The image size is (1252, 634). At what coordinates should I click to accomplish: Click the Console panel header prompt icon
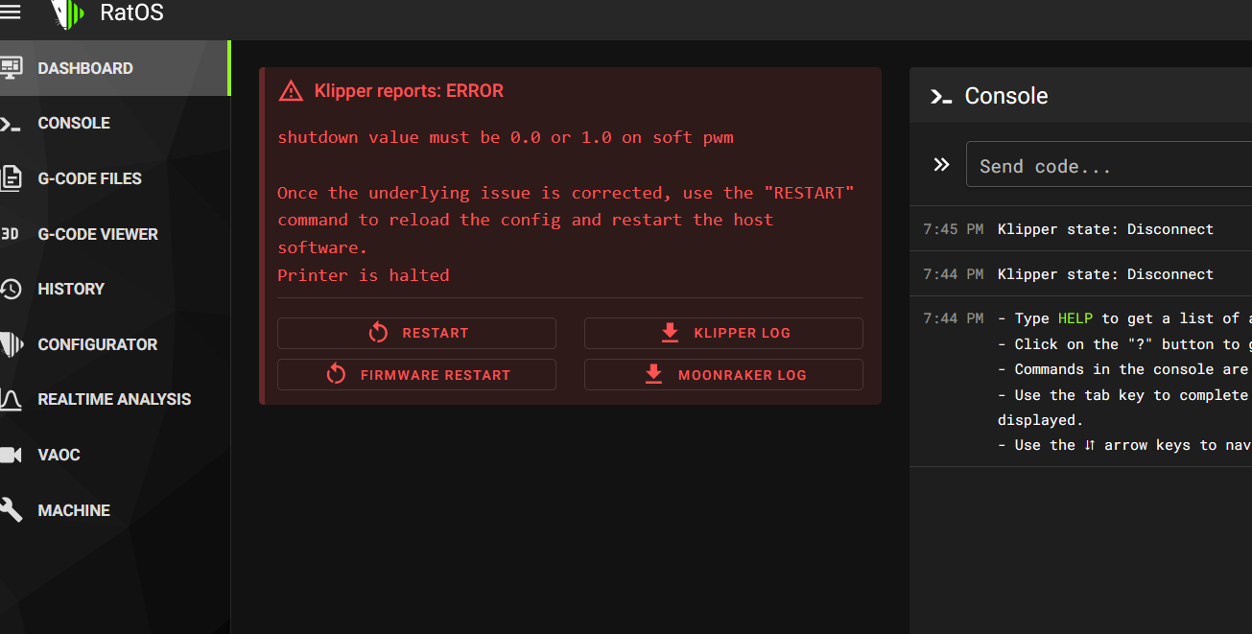coord(941,96)
